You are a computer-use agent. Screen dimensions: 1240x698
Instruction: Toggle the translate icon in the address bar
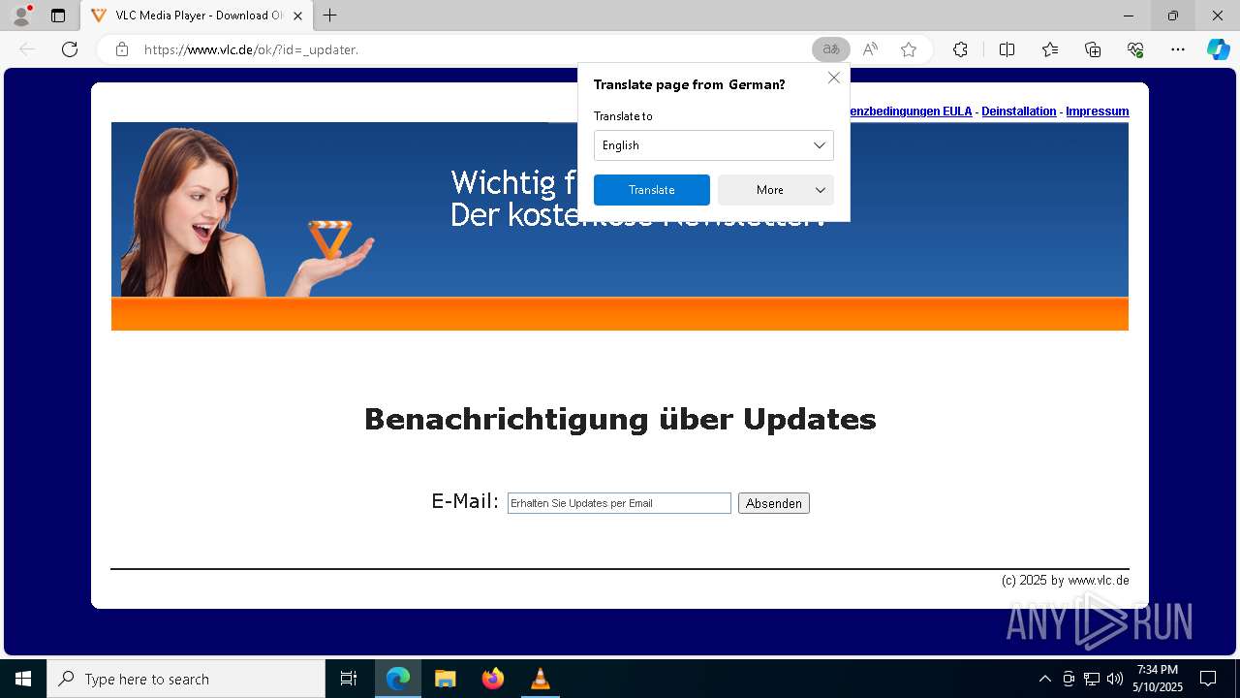point(830,49)
